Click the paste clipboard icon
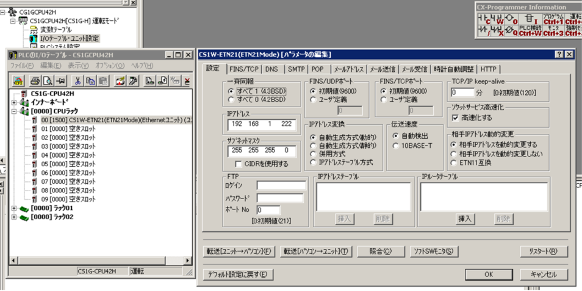This screenshot has height=291, width=582. coord(103,81)
